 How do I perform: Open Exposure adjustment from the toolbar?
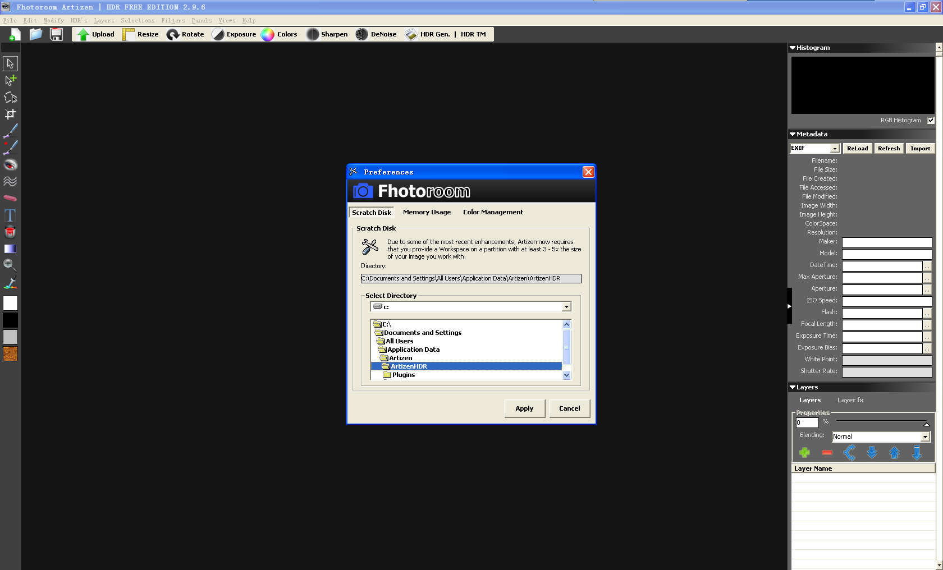[x=234, y=34]
